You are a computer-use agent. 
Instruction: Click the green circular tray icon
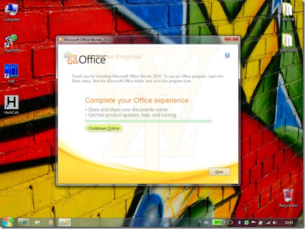tap(246, 223)
